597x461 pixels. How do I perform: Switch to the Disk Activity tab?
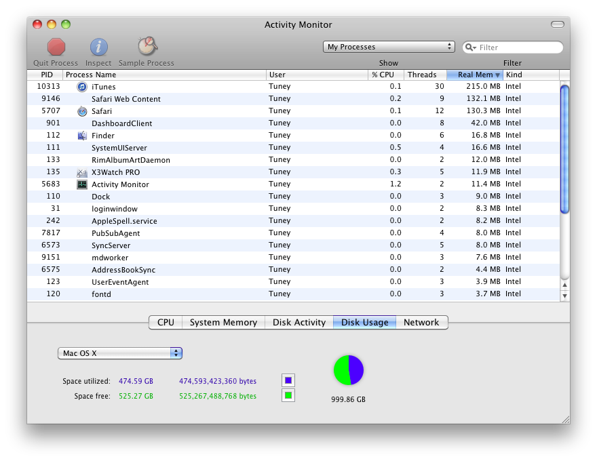point(299,323)
